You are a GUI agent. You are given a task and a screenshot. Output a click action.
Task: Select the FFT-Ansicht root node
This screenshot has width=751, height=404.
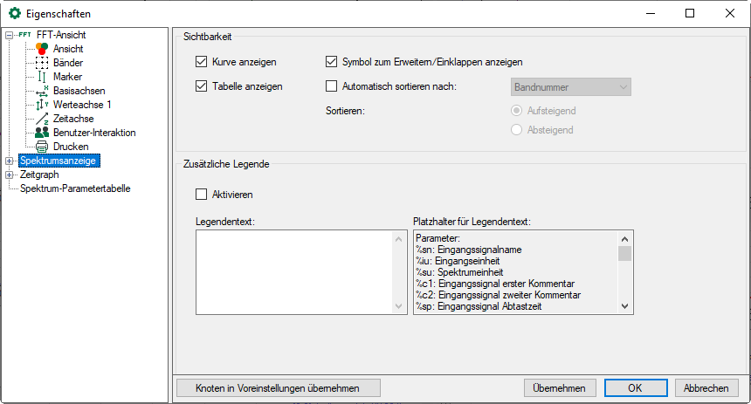[x=61, y=35]
